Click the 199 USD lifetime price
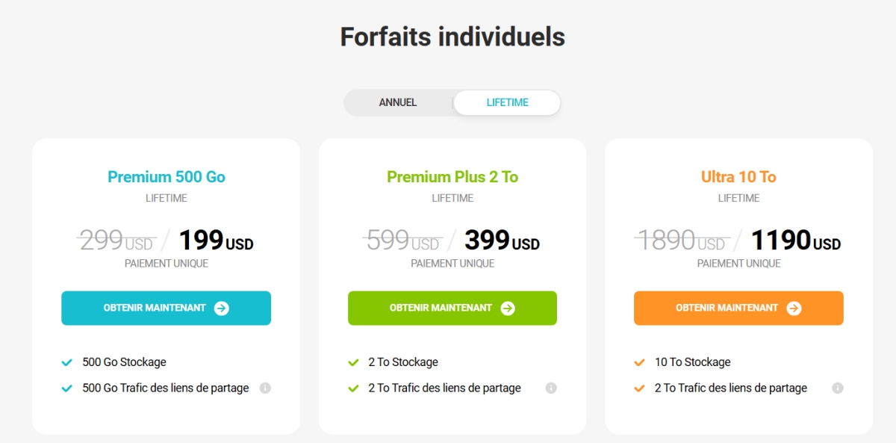 [x=216, y=241]
